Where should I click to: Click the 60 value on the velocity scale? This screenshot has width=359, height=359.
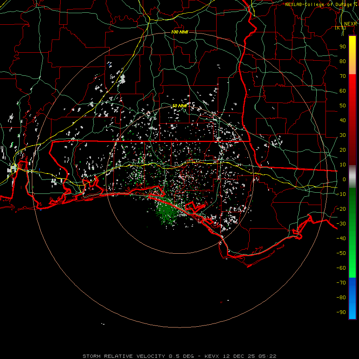click(343, 91)
